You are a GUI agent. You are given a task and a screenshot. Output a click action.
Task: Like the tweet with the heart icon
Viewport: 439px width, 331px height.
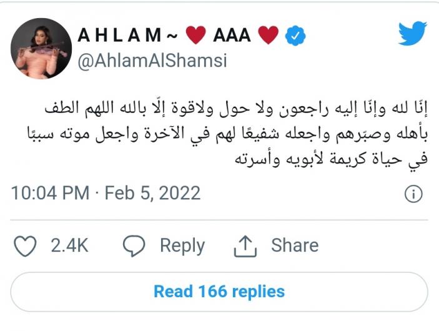25,246
